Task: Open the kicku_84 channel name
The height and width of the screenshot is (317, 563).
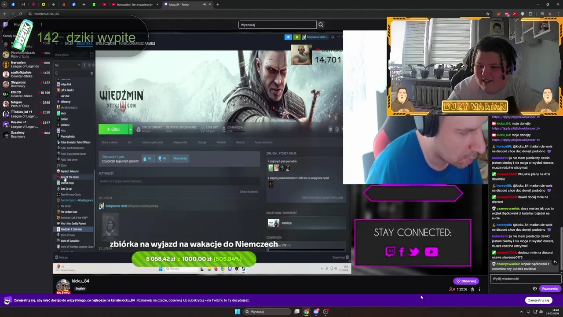Action: point(80,281)
